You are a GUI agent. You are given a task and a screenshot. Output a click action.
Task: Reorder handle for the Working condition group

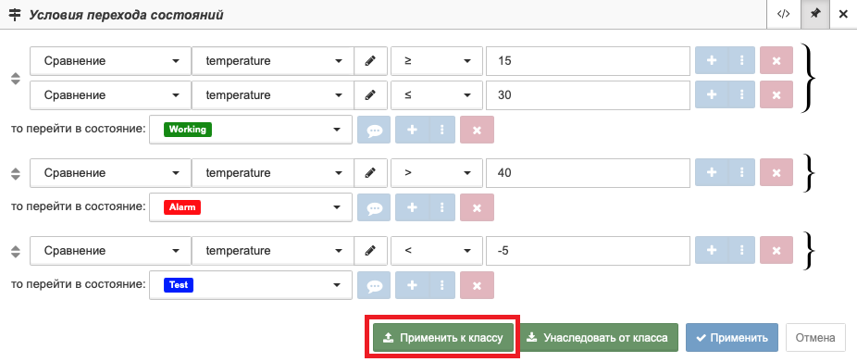(x=16, y=79)
